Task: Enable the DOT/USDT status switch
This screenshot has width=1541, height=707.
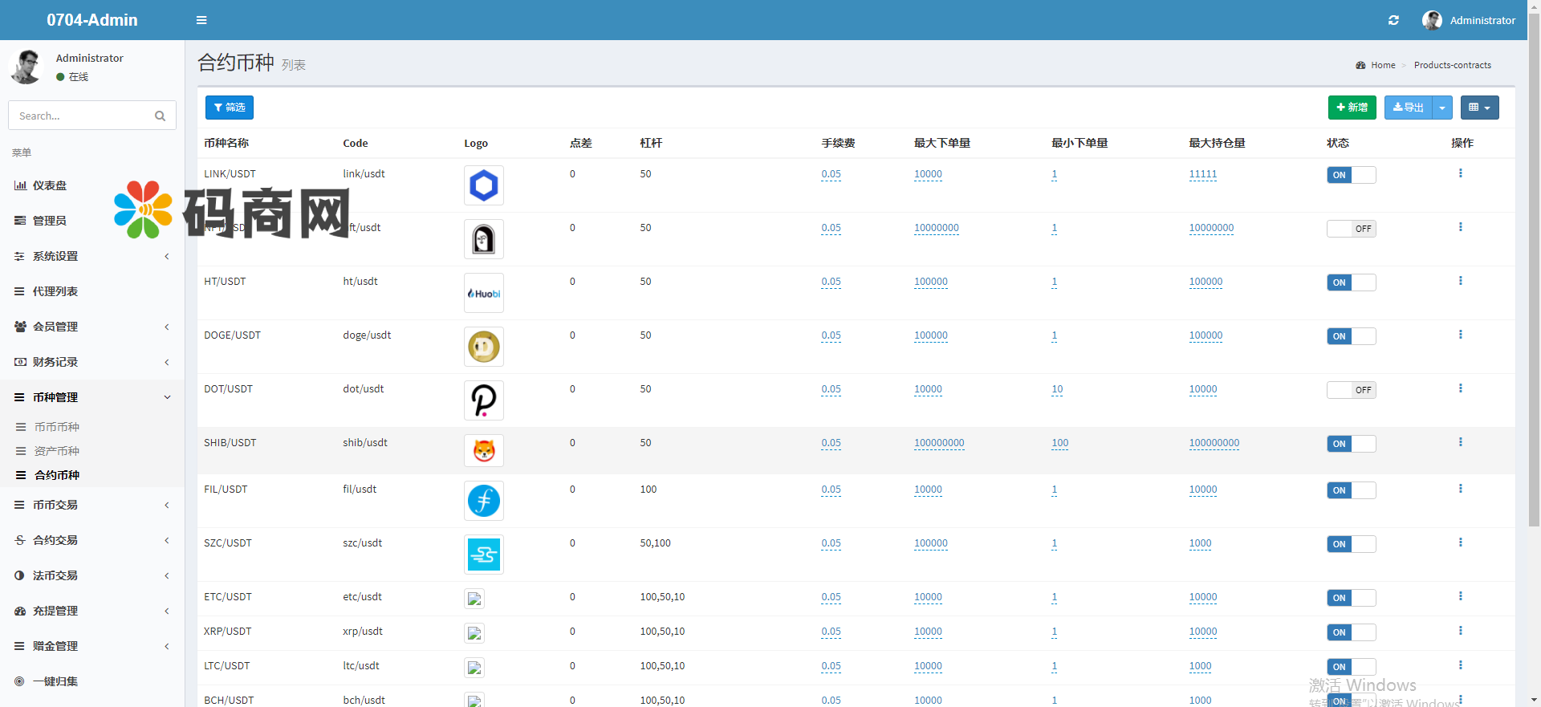Action: [1351, 390]
